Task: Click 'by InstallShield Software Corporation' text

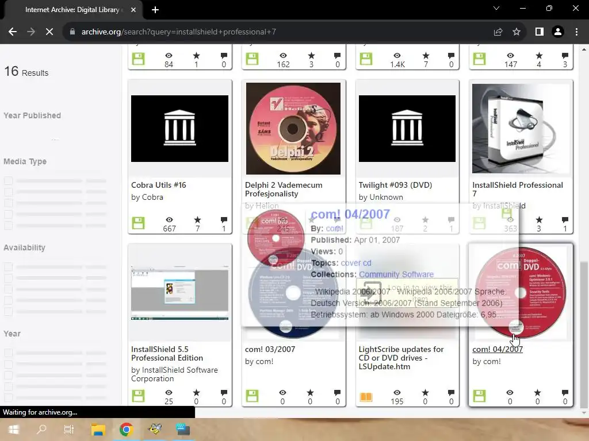Action: (x=174, y=374)
